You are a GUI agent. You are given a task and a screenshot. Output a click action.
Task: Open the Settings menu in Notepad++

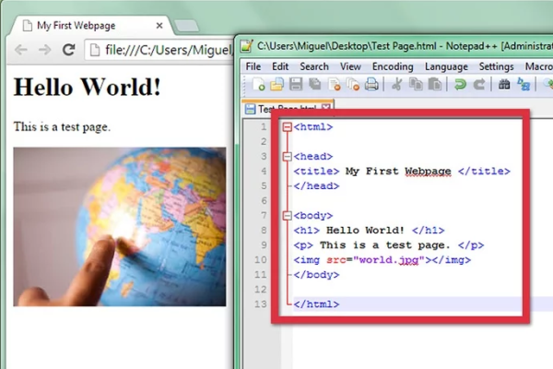(496, 66)
